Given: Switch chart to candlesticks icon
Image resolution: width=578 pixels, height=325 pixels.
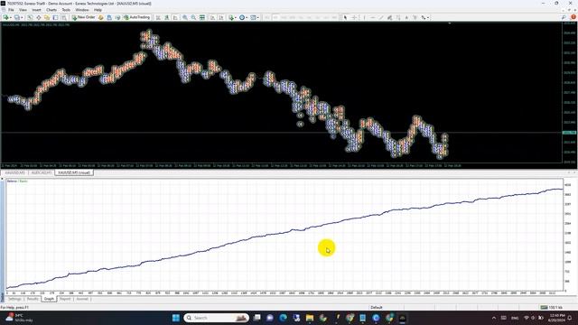Looking at the screenshot, I should coord(166,17).
